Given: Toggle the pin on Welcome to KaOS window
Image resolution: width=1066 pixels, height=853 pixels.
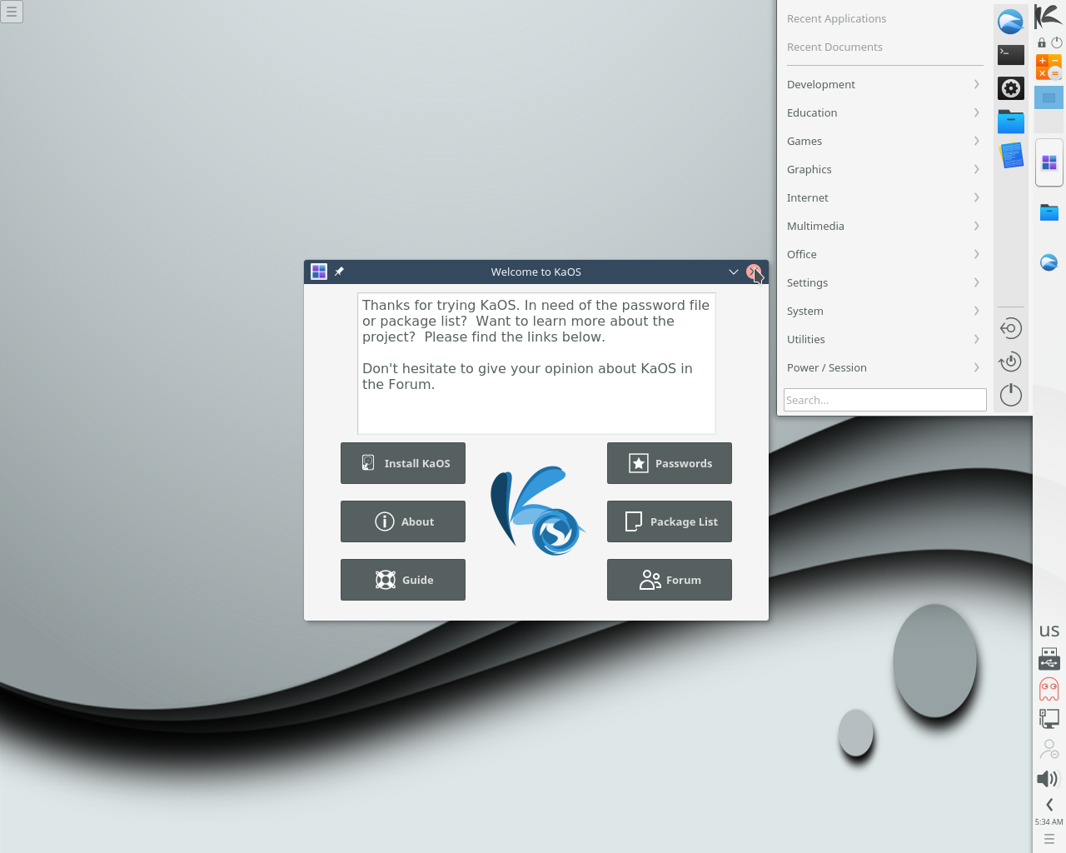Looking at the screenshot, I should (339, 272).
